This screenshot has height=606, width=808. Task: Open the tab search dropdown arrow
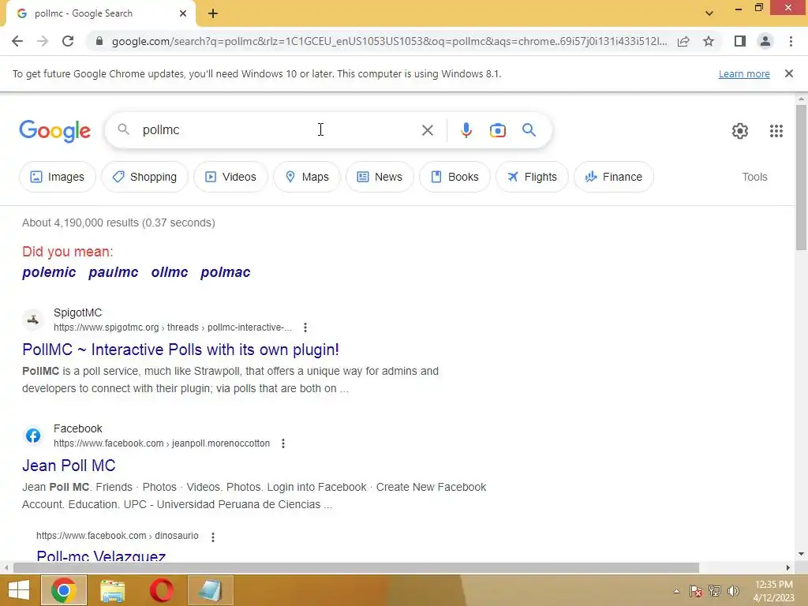click(709, 13)
